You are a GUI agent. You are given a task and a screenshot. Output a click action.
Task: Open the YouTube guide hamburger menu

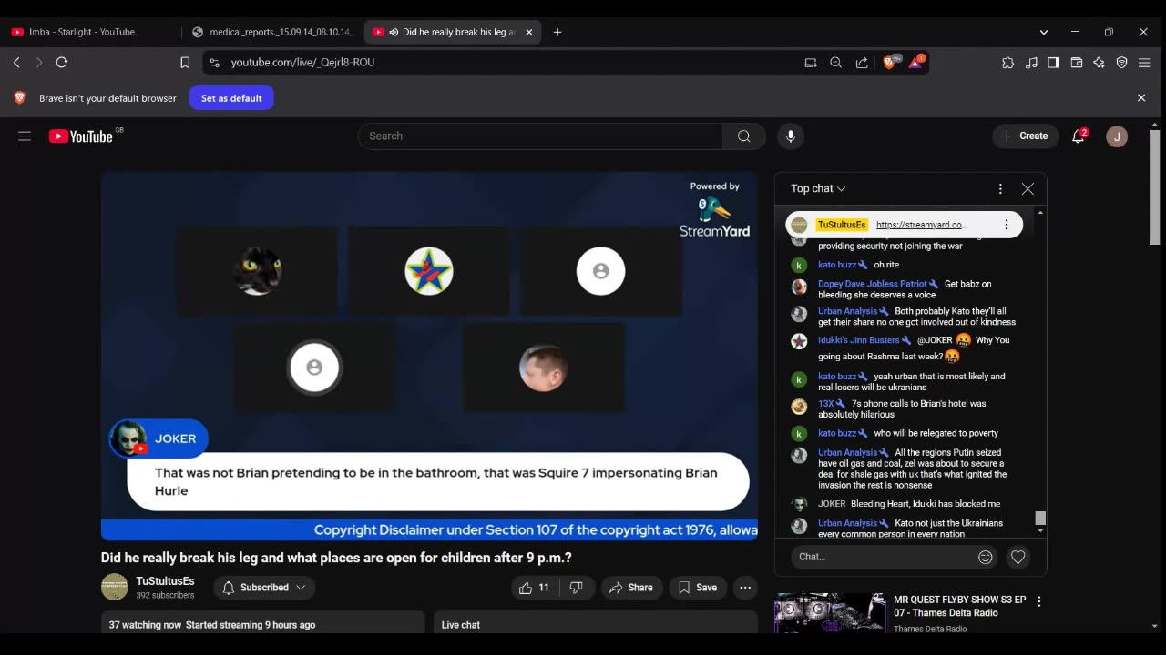[25, 136]
